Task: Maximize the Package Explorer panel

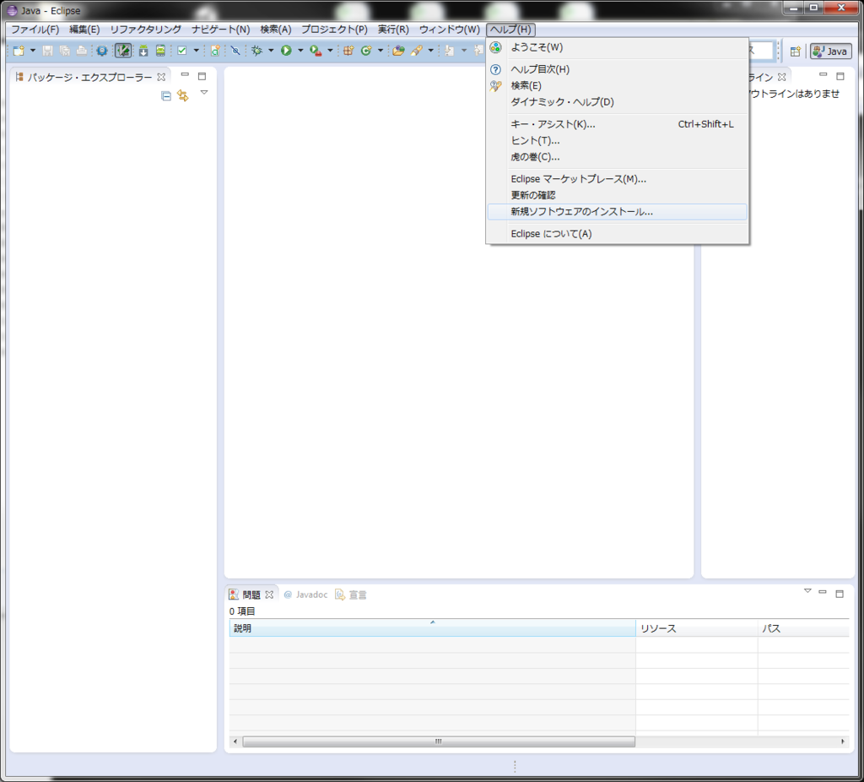Action: [x=202, y=76]
